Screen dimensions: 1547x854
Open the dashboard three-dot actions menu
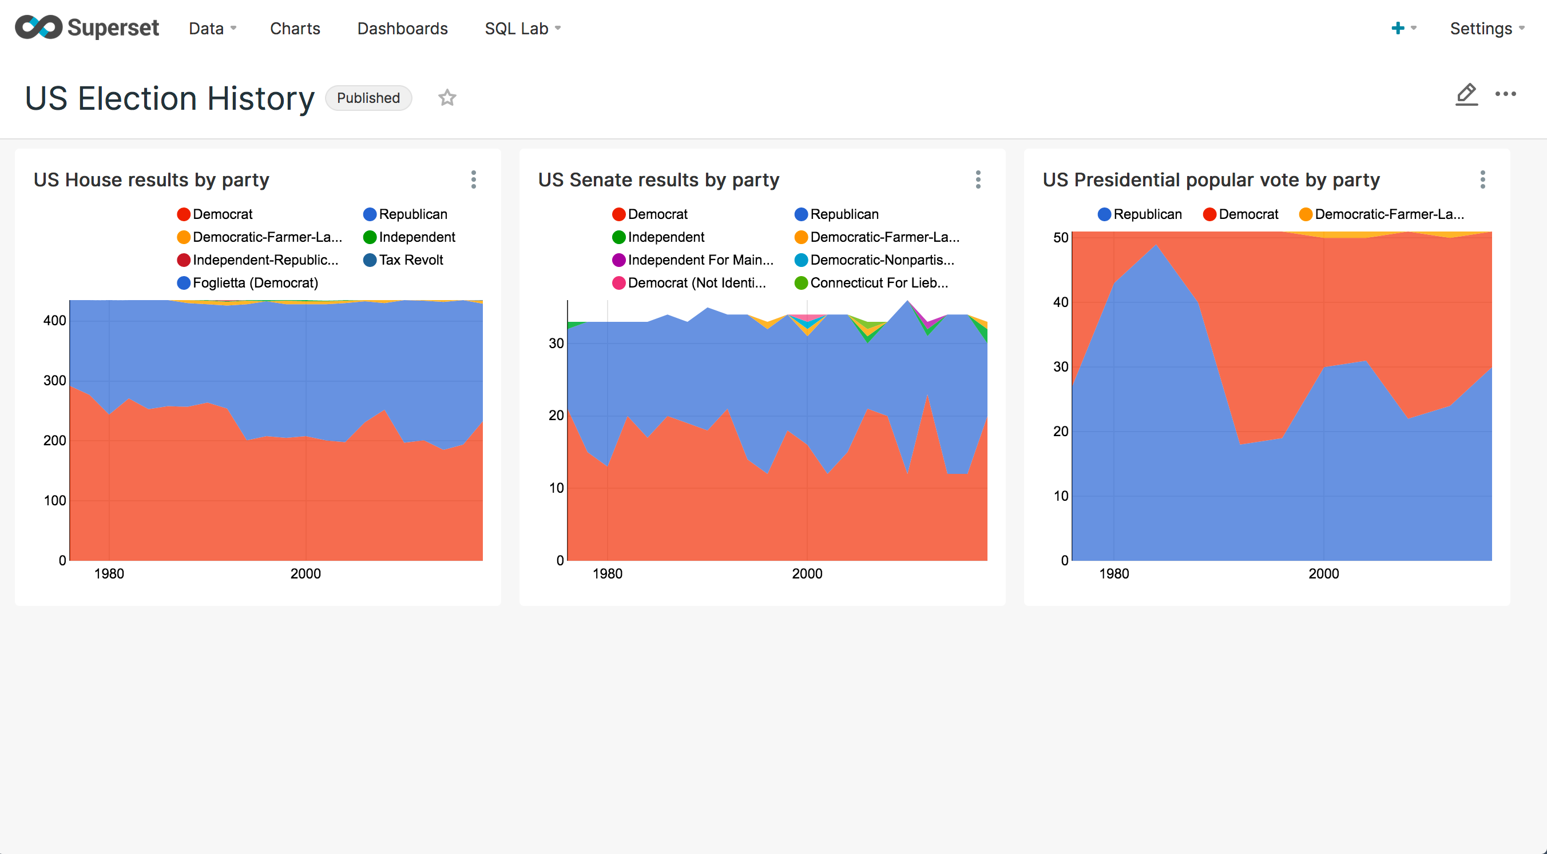coord(1505,94)
